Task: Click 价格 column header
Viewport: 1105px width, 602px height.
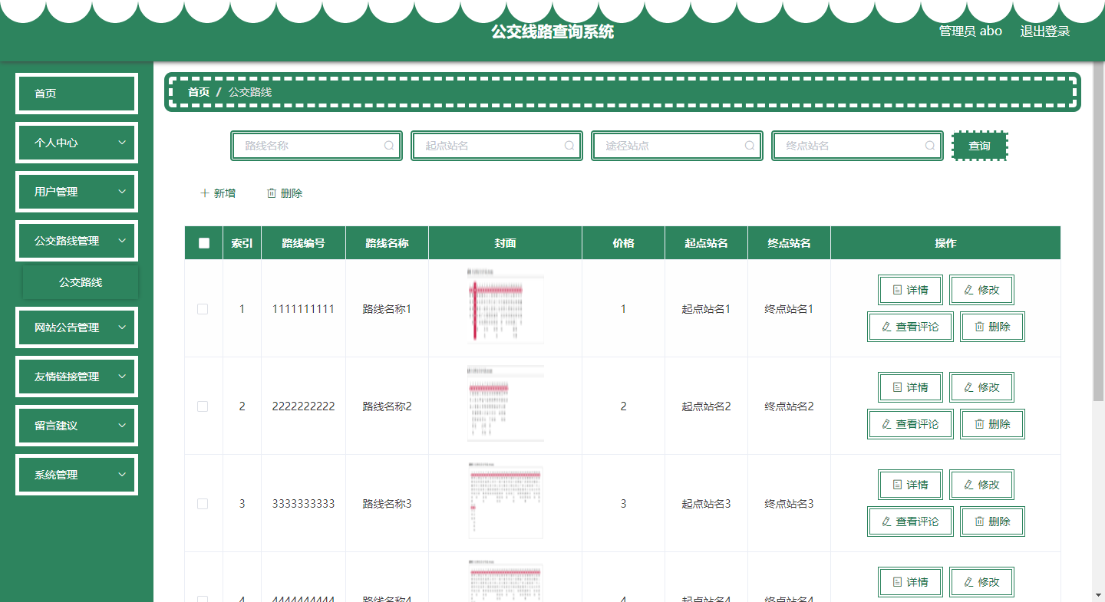Action: pyautogui.click(x=623, y=243)
